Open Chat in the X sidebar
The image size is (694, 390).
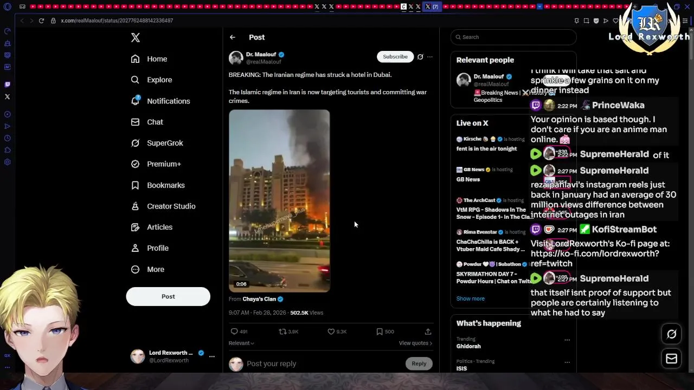click(147, 122)
